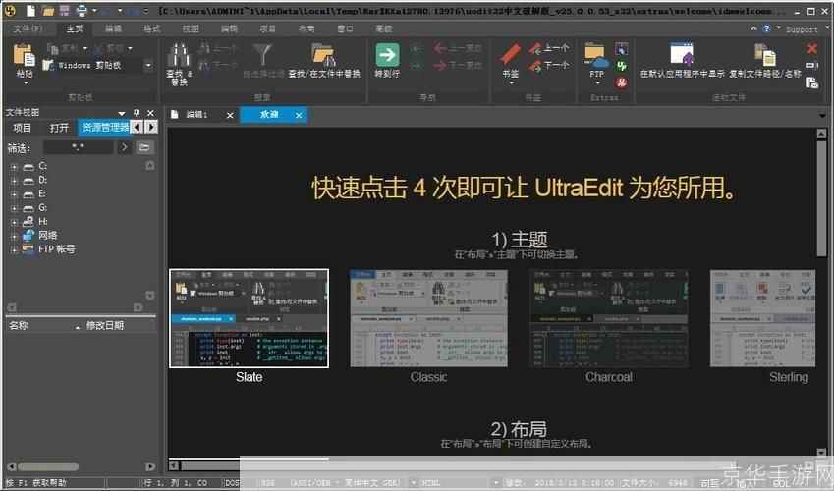
Task: Open the Paste (粘贴) dropdown arrow
Action: [25, 83]
